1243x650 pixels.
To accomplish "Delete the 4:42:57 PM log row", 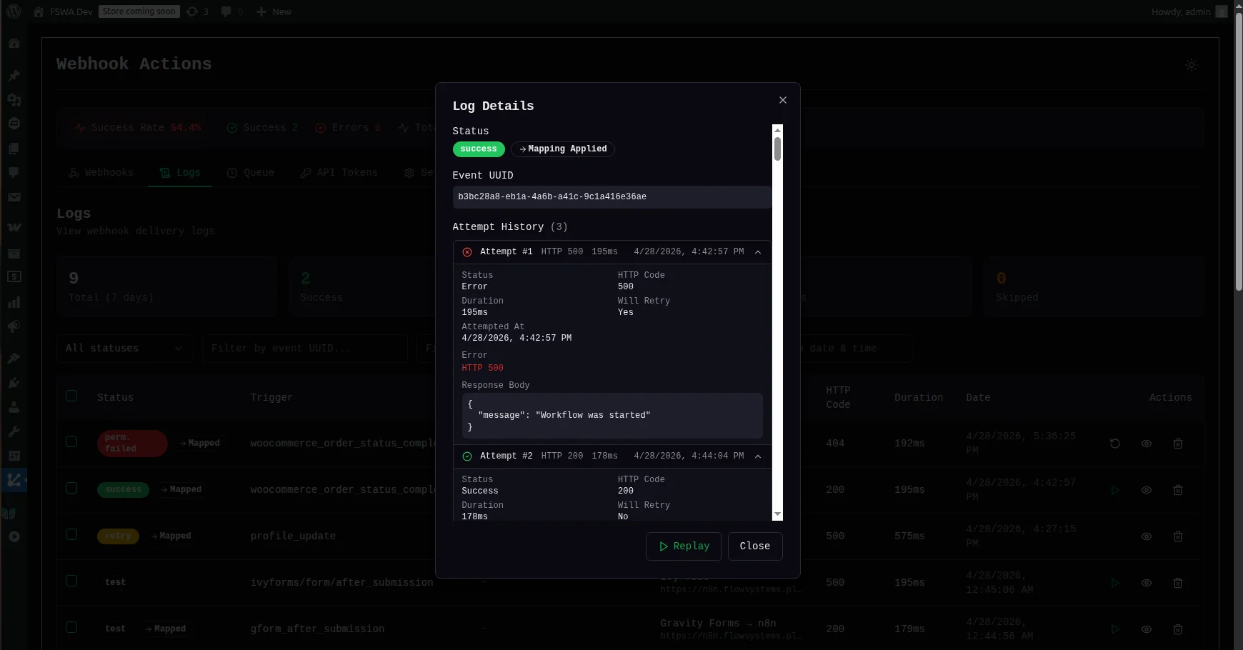I will [x=1178, y=490].
